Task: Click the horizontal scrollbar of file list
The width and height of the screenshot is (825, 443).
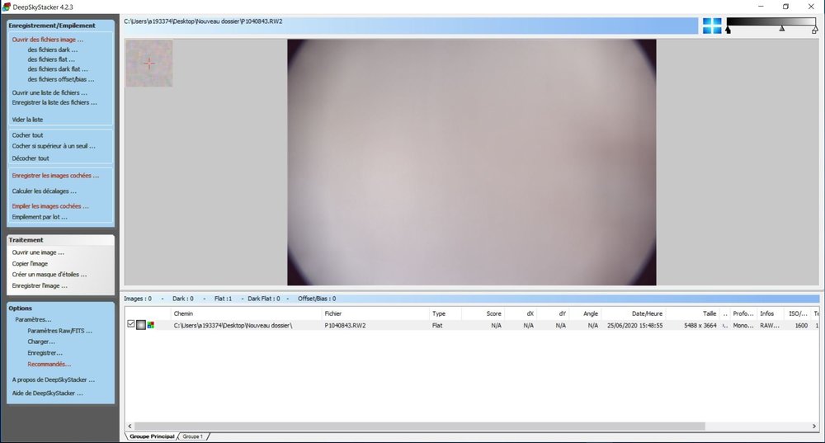Action: pyautogui.click(x=419, y=427)
